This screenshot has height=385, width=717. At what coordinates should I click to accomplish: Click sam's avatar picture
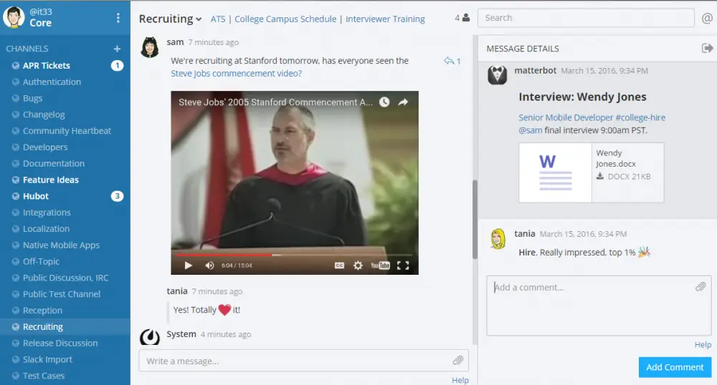[x=150, y=47]
